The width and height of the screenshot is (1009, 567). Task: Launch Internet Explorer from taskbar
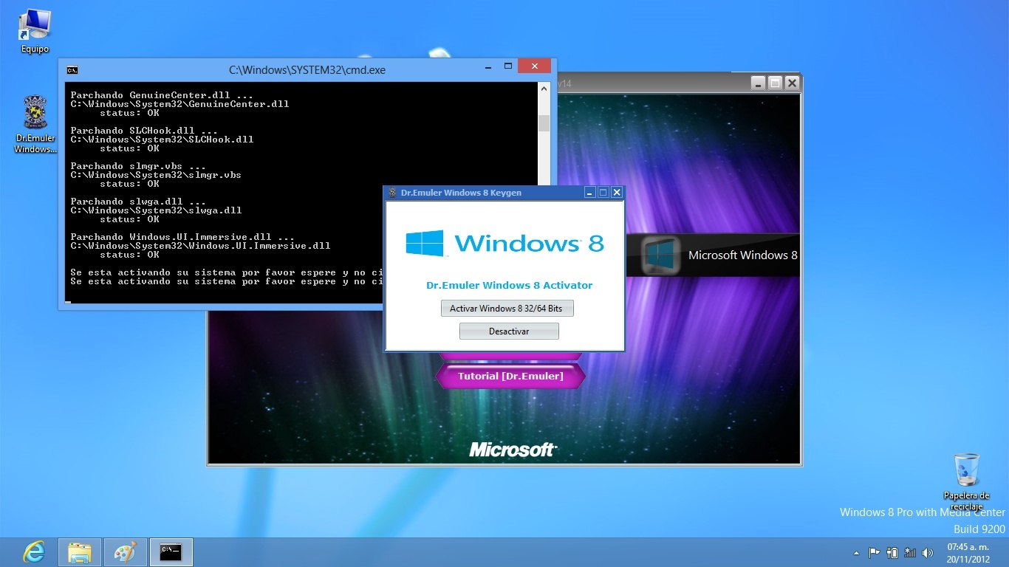point(34,552)
